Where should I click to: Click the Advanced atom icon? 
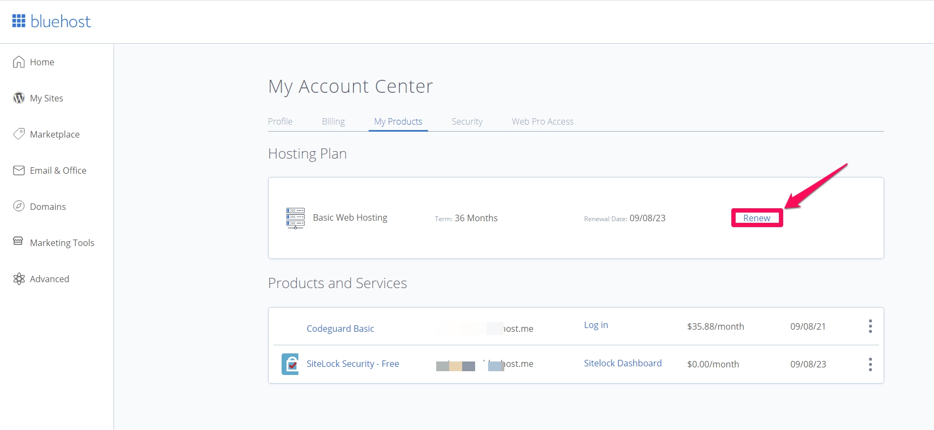tap(19, 278)
